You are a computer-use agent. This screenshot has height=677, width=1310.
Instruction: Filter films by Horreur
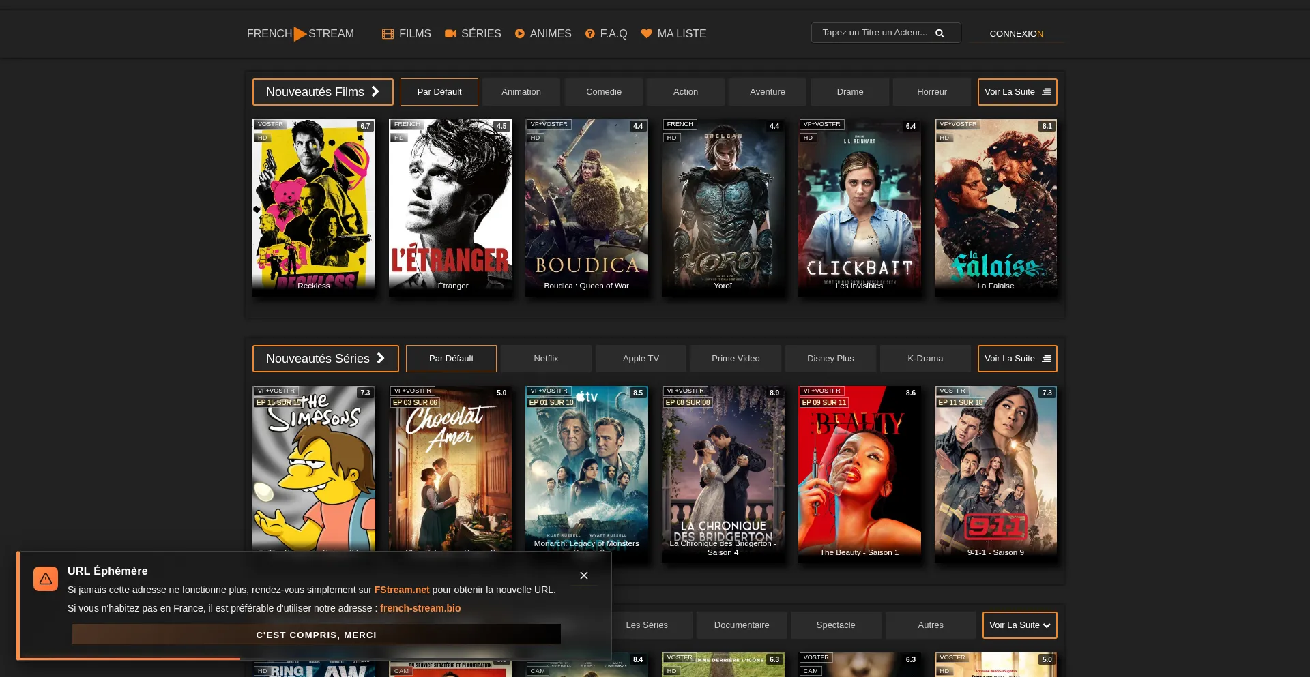(x=932, y=92)
